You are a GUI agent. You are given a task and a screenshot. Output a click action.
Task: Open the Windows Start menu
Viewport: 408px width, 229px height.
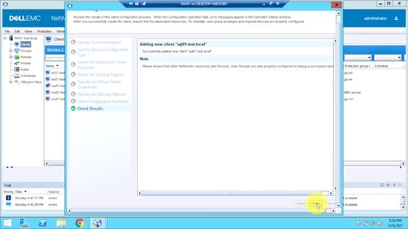pos(7,223)
